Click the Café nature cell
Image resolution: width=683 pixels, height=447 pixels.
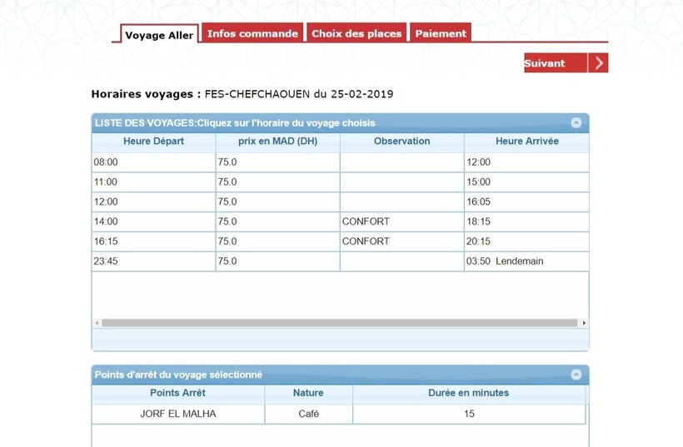(308, 414)
